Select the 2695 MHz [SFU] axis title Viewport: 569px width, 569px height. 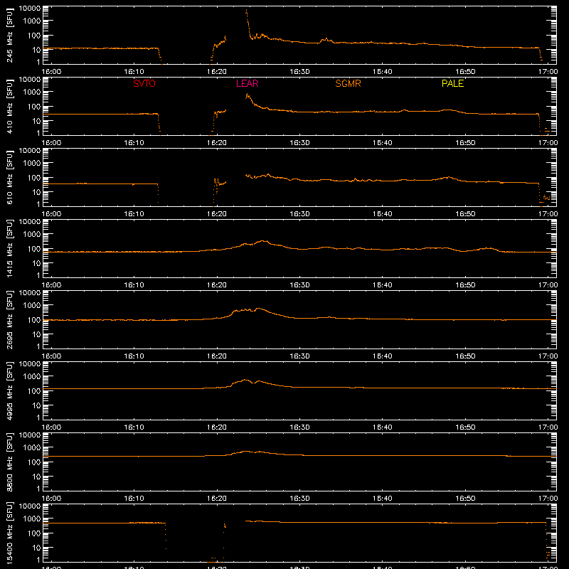coord(10,319)
